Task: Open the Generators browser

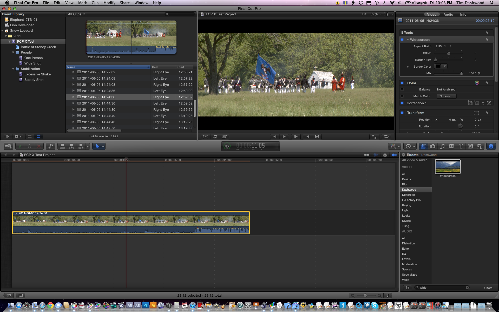Action: click(x=470, y=146)
